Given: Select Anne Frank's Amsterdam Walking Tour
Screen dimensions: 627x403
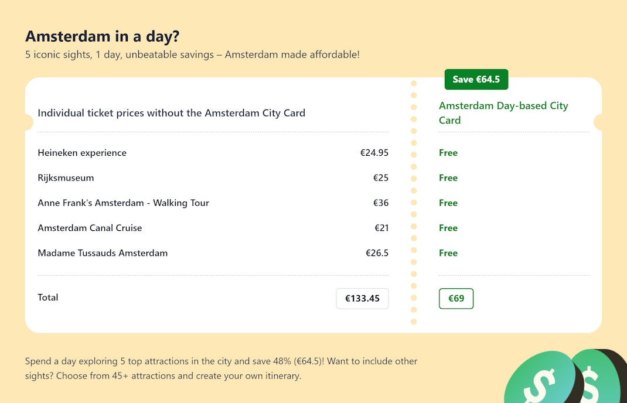Looking at the screenshot, I should [x=123, y=203].
